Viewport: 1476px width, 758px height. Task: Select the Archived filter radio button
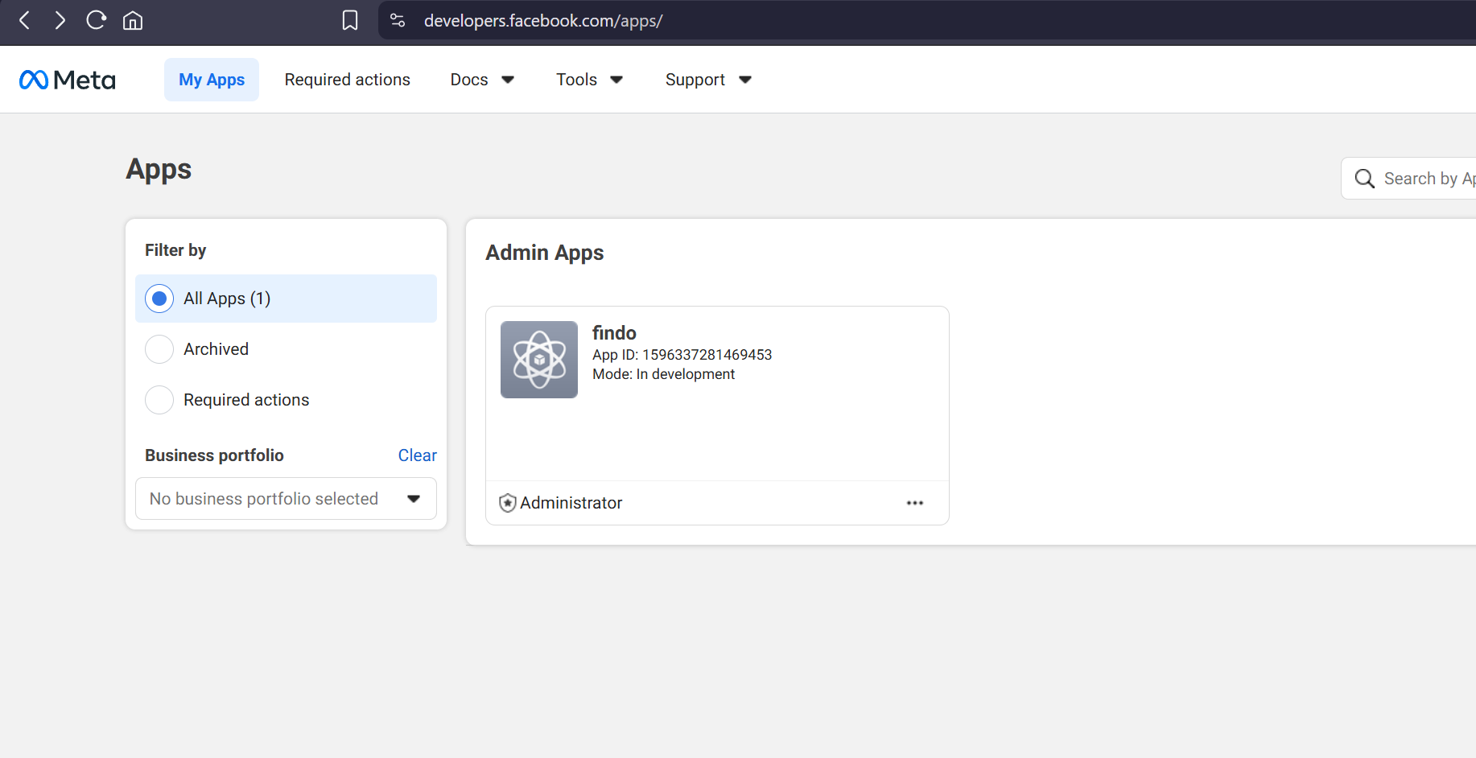pyautogui.click(x=159, y=349)
